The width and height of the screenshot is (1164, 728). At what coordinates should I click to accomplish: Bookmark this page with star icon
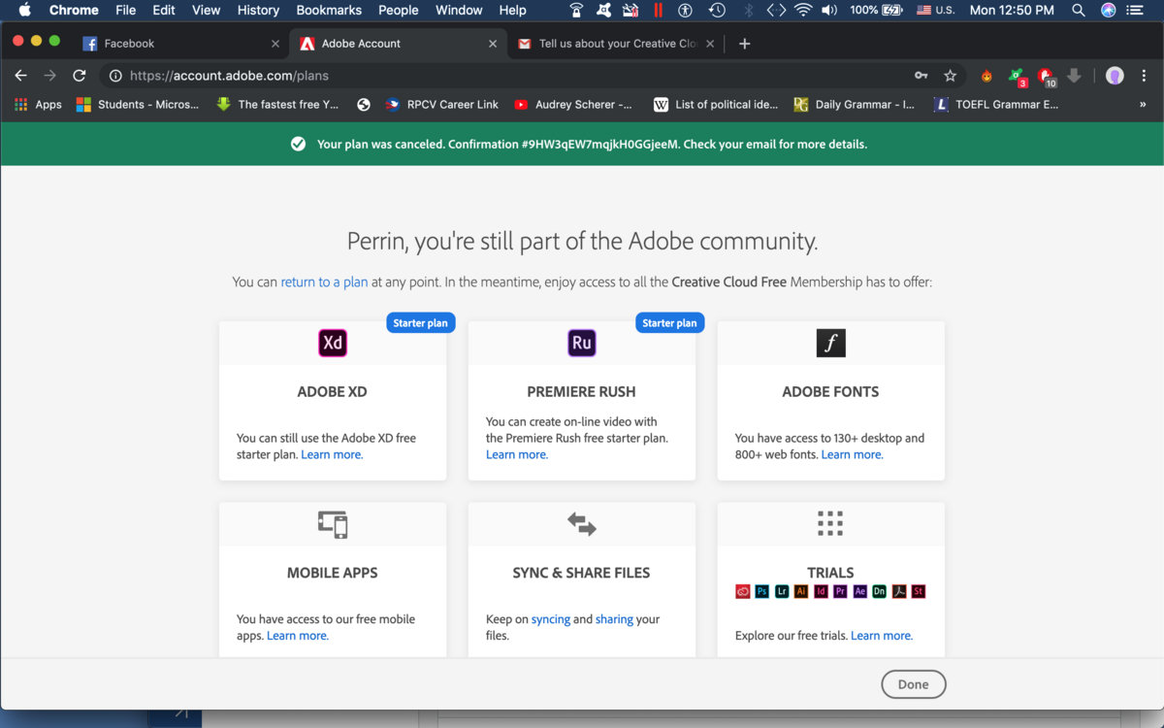[x=951, y=76]
